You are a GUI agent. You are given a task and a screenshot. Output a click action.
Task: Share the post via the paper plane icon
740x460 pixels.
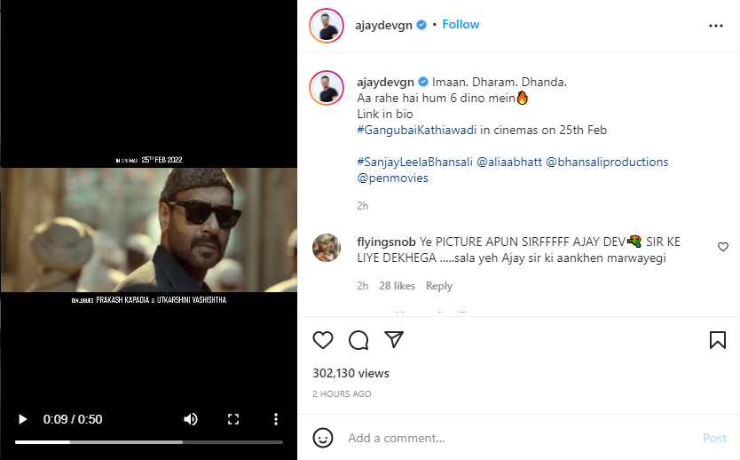click(x=394, y=340)
